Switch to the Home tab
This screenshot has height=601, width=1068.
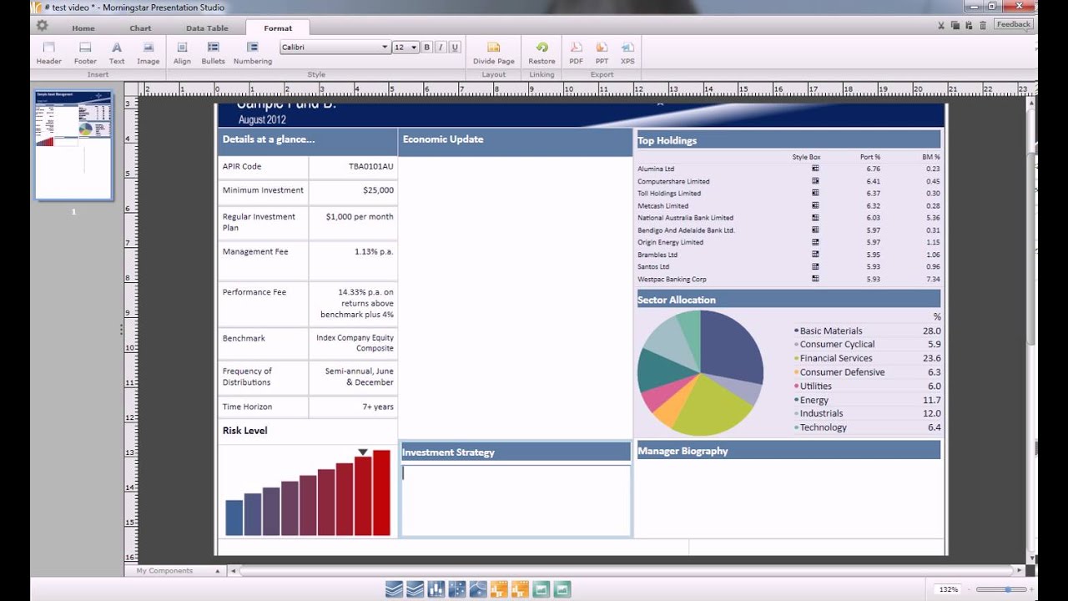pyautogui.click(x=83, y=28)
